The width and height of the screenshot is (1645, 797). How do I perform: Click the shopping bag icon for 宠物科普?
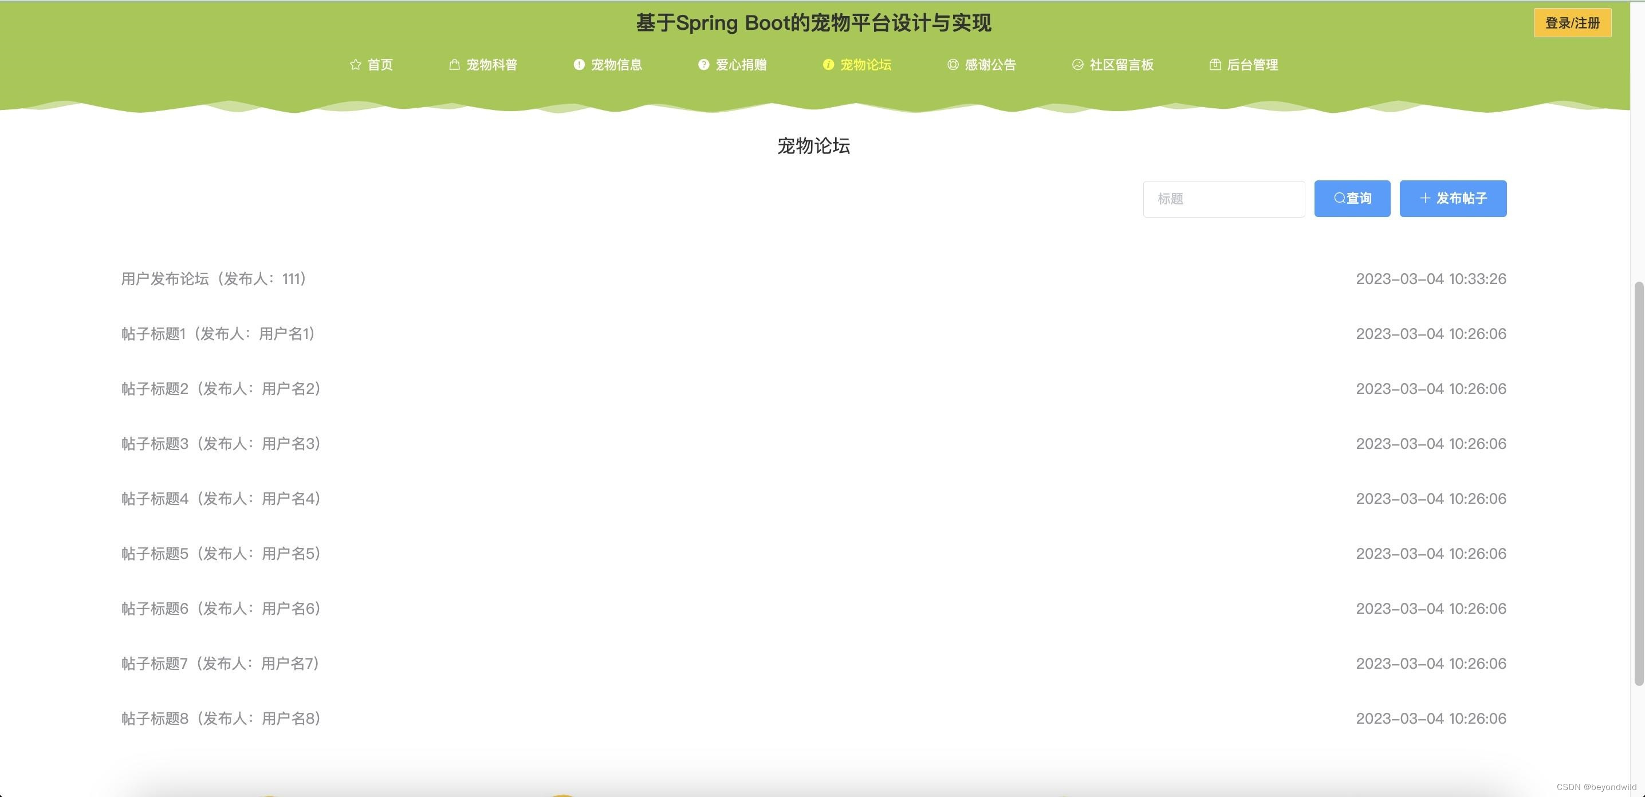454,65
